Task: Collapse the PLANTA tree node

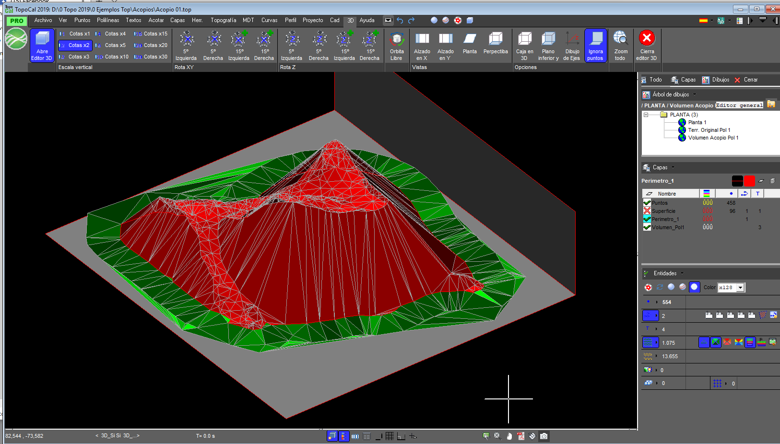Action: pyautogui.click(x=646, y=115)
